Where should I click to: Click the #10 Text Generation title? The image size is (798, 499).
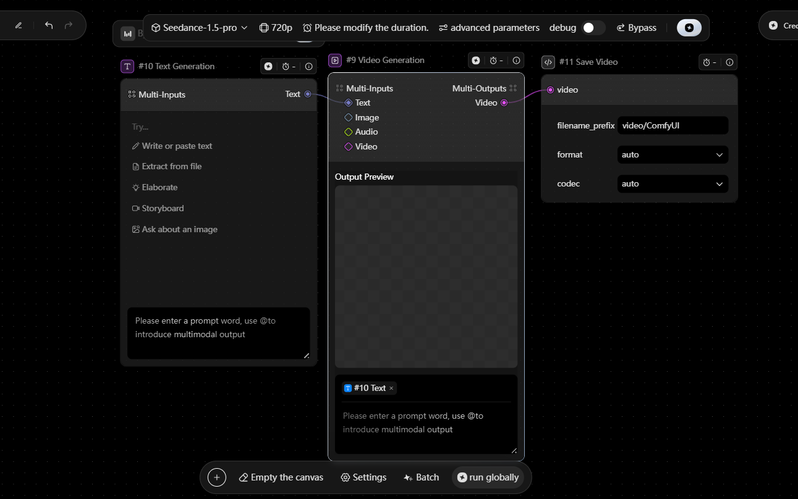click(177, 66)
